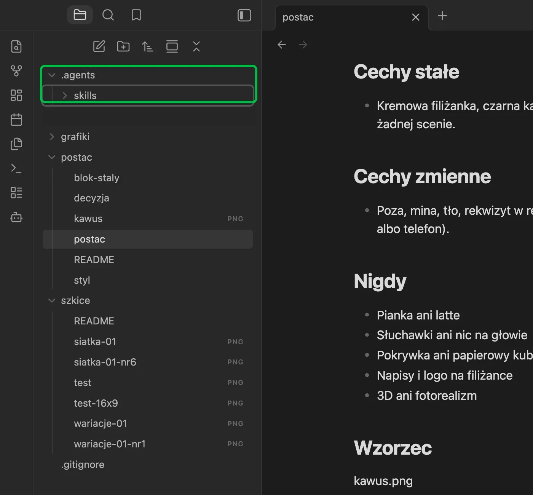The height and width of the screenshot is (495, 533).
Task: Create a new folder
Action: 123,46
